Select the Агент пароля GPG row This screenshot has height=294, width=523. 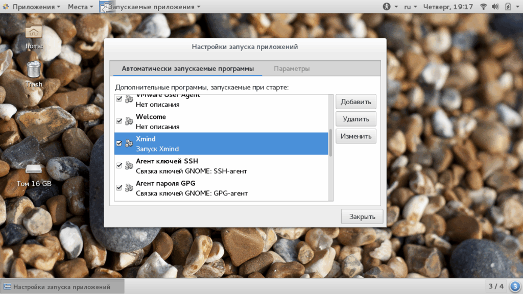[x=222, y=188]
